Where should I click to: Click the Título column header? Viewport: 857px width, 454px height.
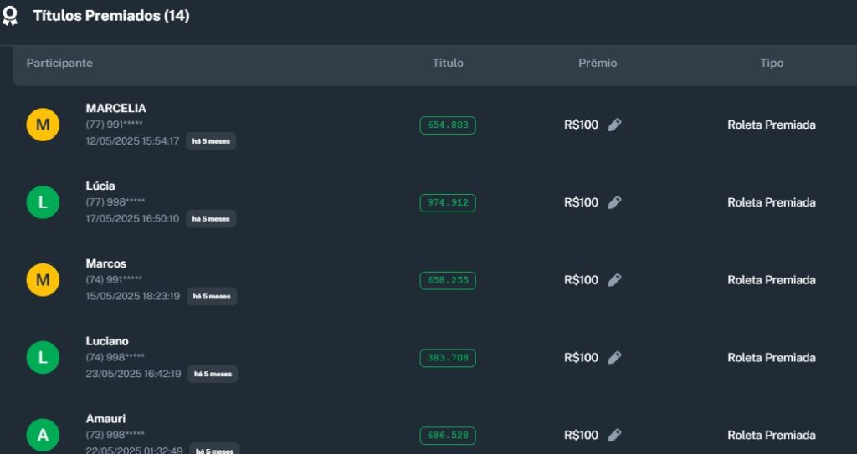click(448, 64)
